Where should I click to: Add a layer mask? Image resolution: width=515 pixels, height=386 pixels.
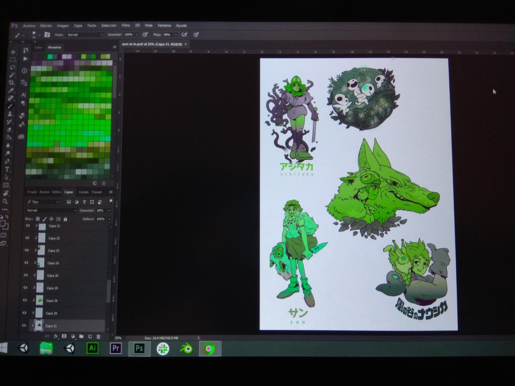(x=64, y=336)
